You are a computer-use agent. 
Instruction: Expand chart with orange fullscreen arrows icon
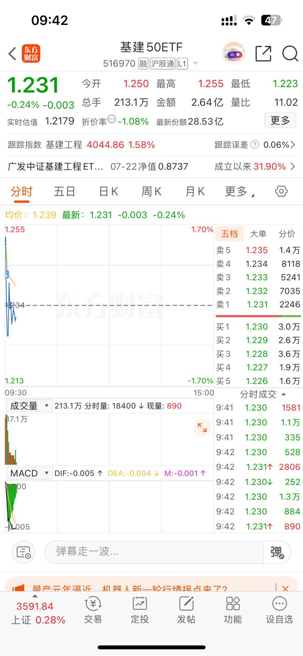[202, 428]
